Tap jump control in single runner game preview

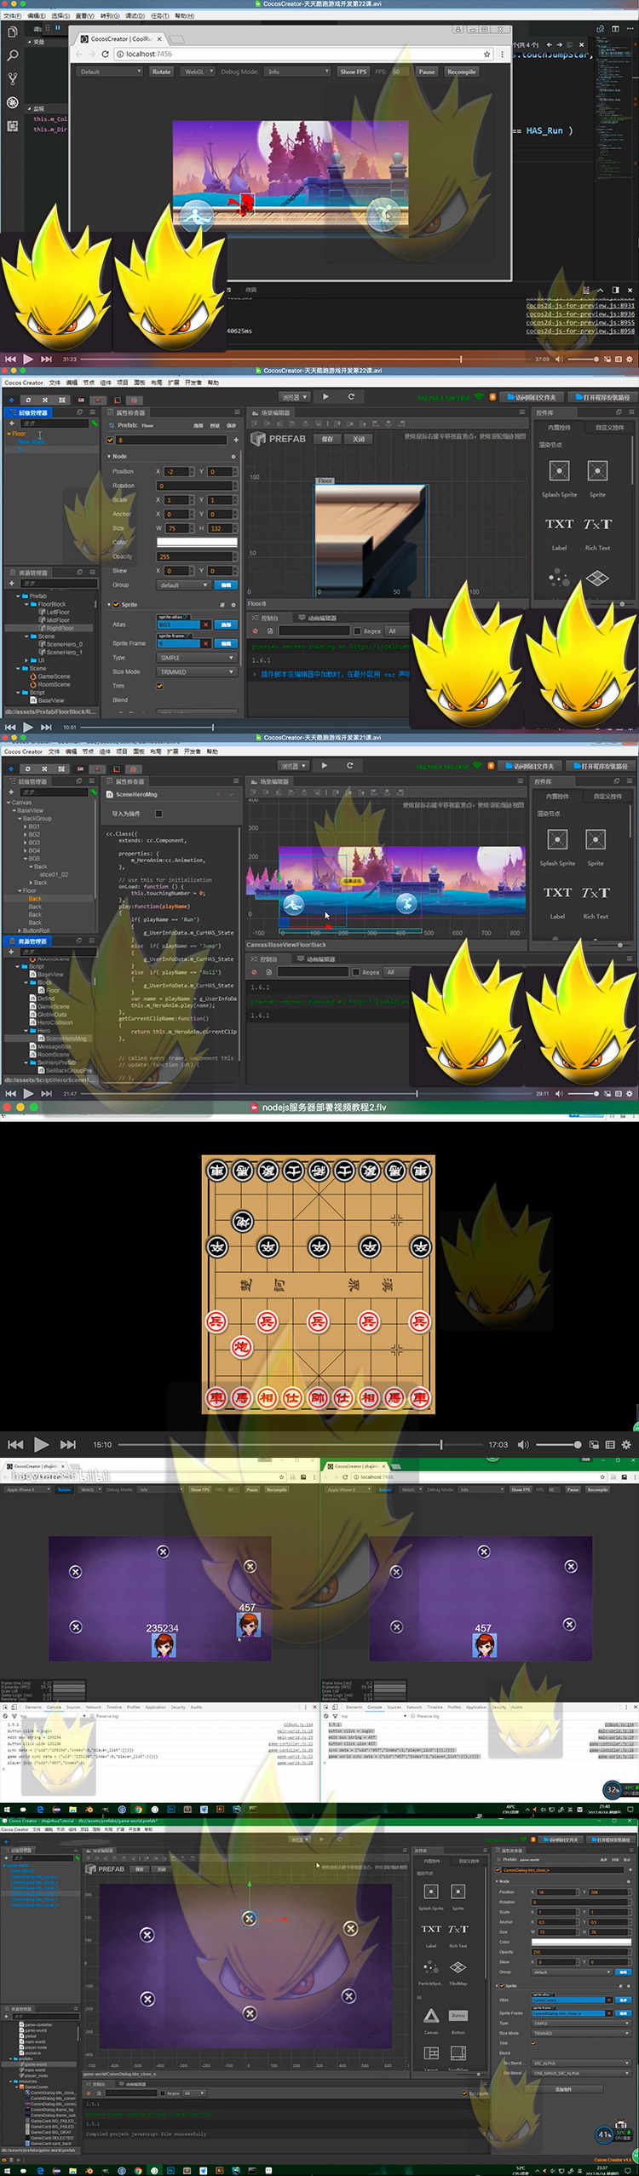383,214
